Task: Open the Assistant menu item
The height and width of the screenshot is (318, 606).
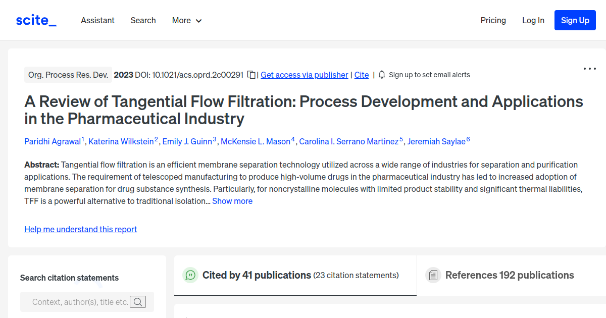Action: coord(97,20)
